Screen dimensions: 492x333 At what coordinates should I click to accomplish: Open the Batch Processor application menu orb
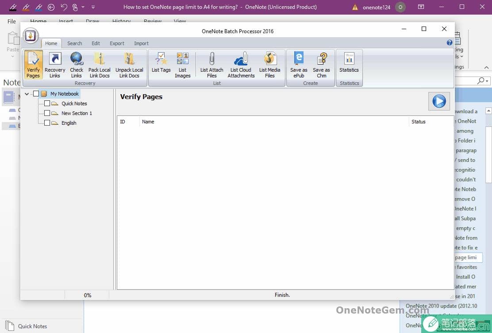point(31,36)
